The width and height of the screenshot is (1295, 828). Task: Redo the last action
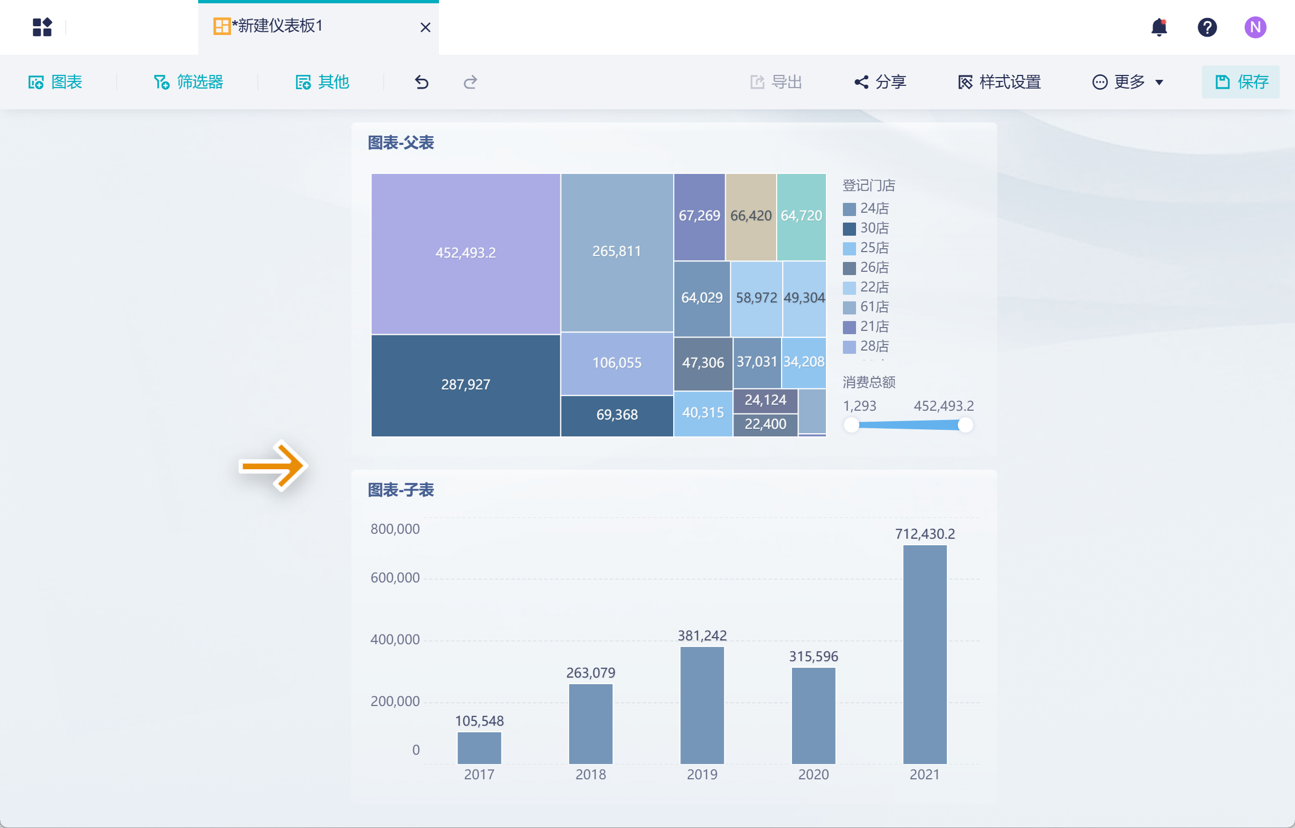click(470, 82)
